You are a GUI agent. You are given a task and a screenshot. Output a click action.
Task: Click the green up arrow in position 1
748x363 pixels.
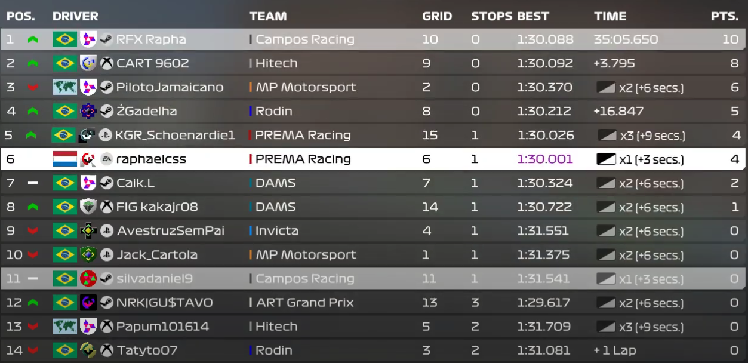click(33, 40)
